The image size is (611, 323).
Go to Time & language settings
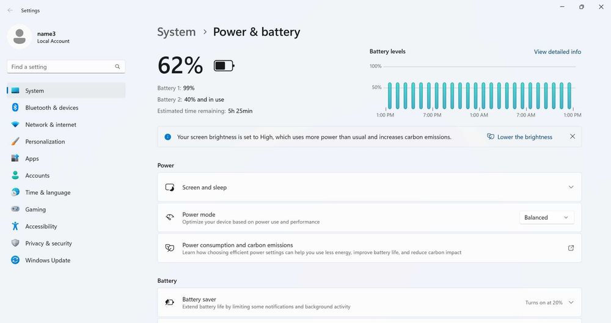pyautogui.click(x=48, y=192)
